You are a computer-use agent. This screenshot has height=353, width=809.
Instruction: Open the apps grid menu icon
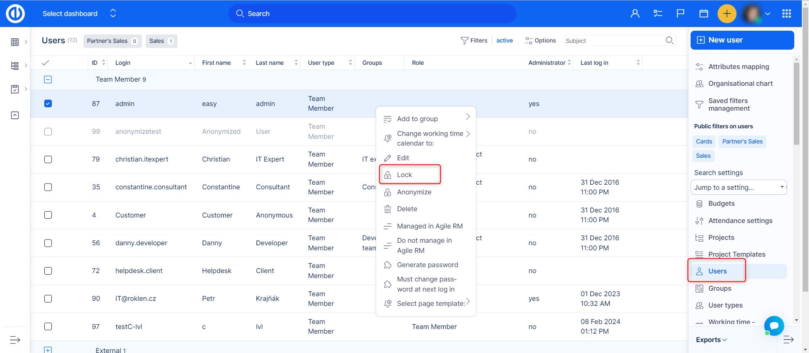click(x=786, y=13)
